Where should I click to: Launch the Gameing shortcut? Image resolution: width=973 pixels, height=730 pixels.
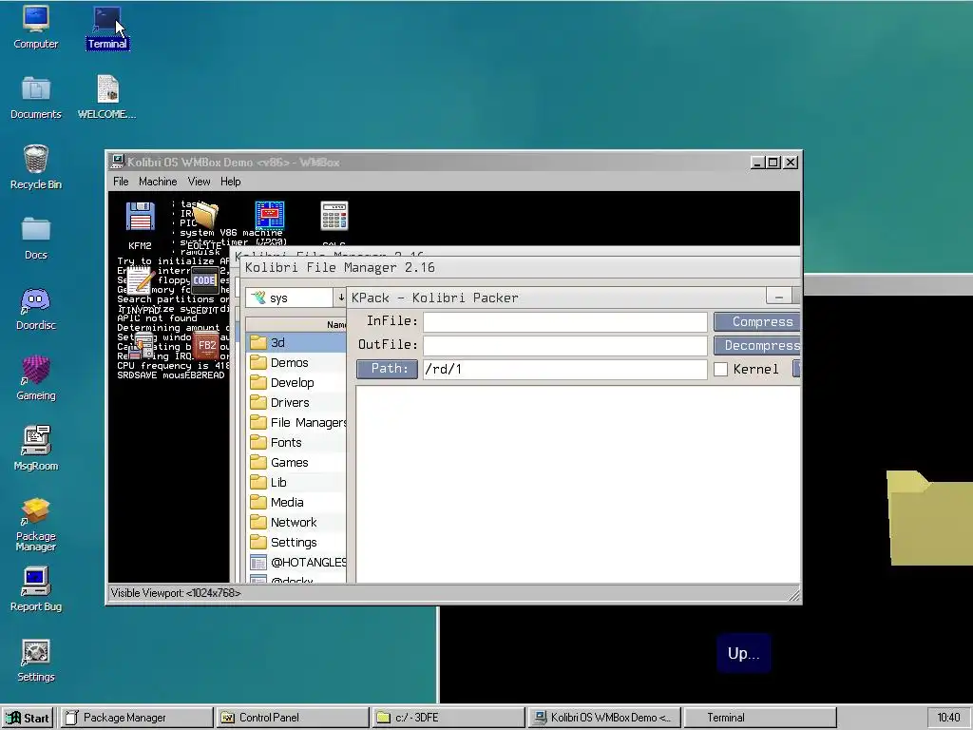36,378
